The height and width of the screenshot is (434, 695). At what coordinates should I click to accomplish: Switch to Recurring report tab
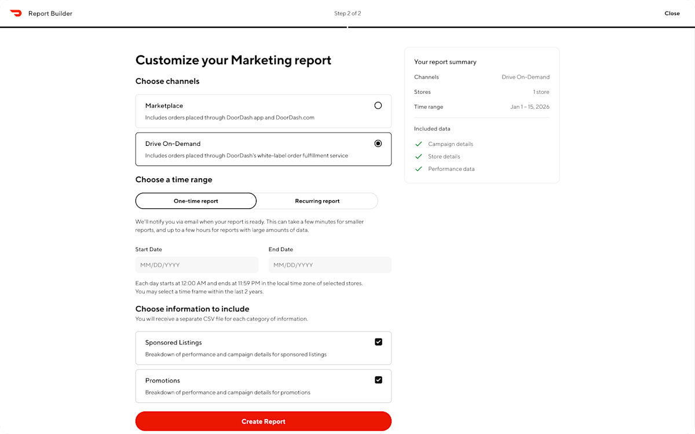317,201
